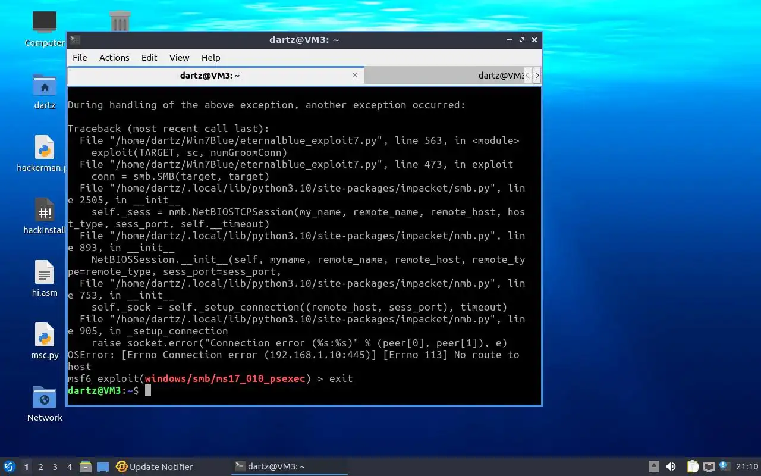Viewport: 761px width, 476px height.
Task: Open removable media eject tray icon
Action: pos(653,466)
